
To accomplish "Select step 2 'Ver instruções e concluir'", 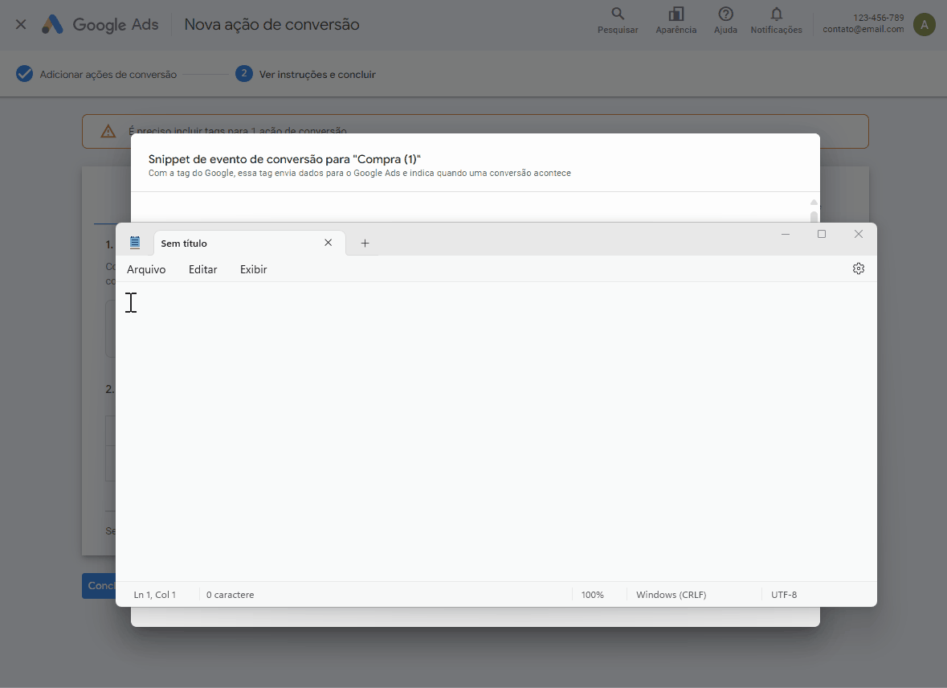I will click(305, 75).
